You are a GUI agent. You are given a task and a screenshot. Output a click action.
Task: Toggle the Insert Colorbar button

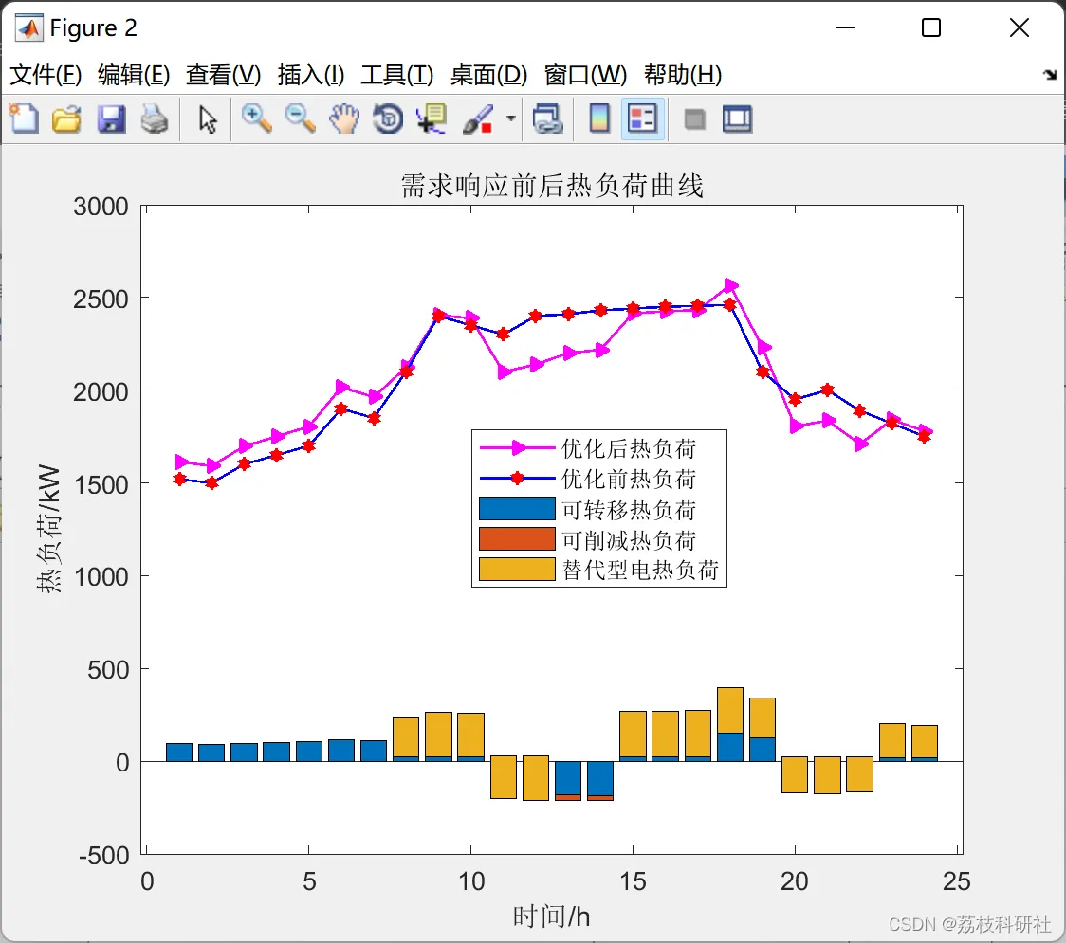[x=599, y=118]
